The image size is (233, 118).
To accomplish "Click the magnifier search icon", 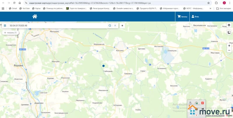I will pyautogui.click(x=110, y=26).
